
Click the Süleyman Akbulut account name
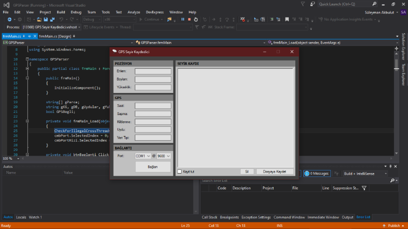(x=379, y=12)
